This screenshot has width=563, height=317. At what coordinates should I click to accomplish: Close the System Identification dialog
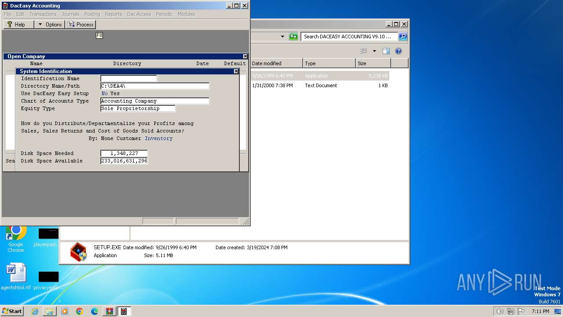236,71
